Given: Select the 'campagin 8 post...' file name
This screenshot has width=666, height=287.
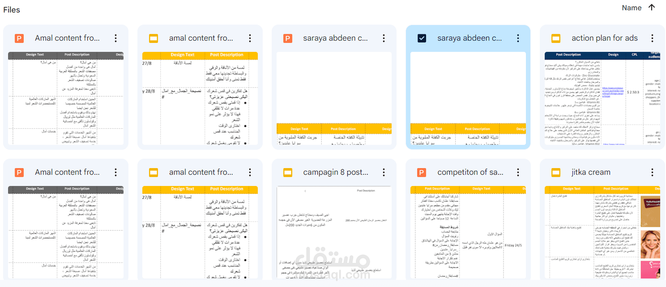Looking at the screenshot, I should tap(336, 173).
